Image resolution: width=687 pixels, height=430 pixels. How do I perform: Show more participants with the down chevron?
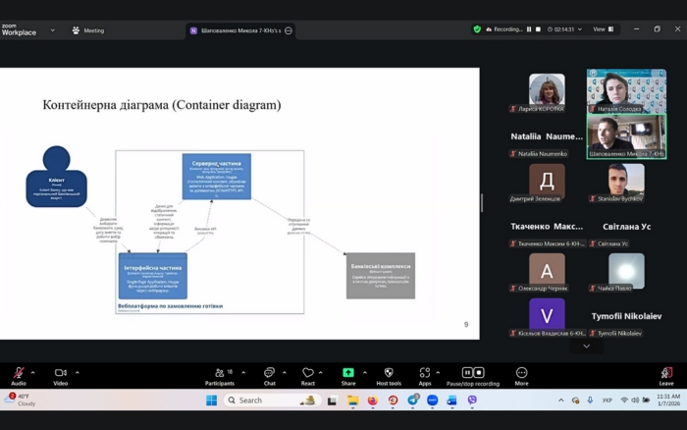(586, 346)
